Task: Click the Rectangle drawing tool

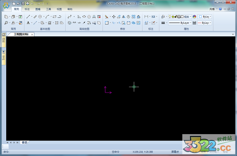Action: pos(54,16)
